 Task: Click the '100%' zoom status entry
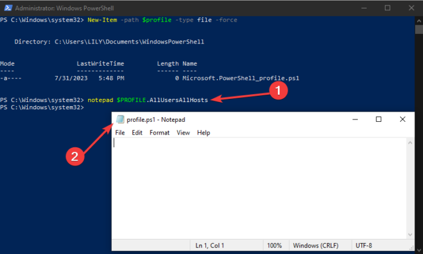point(274,246)
